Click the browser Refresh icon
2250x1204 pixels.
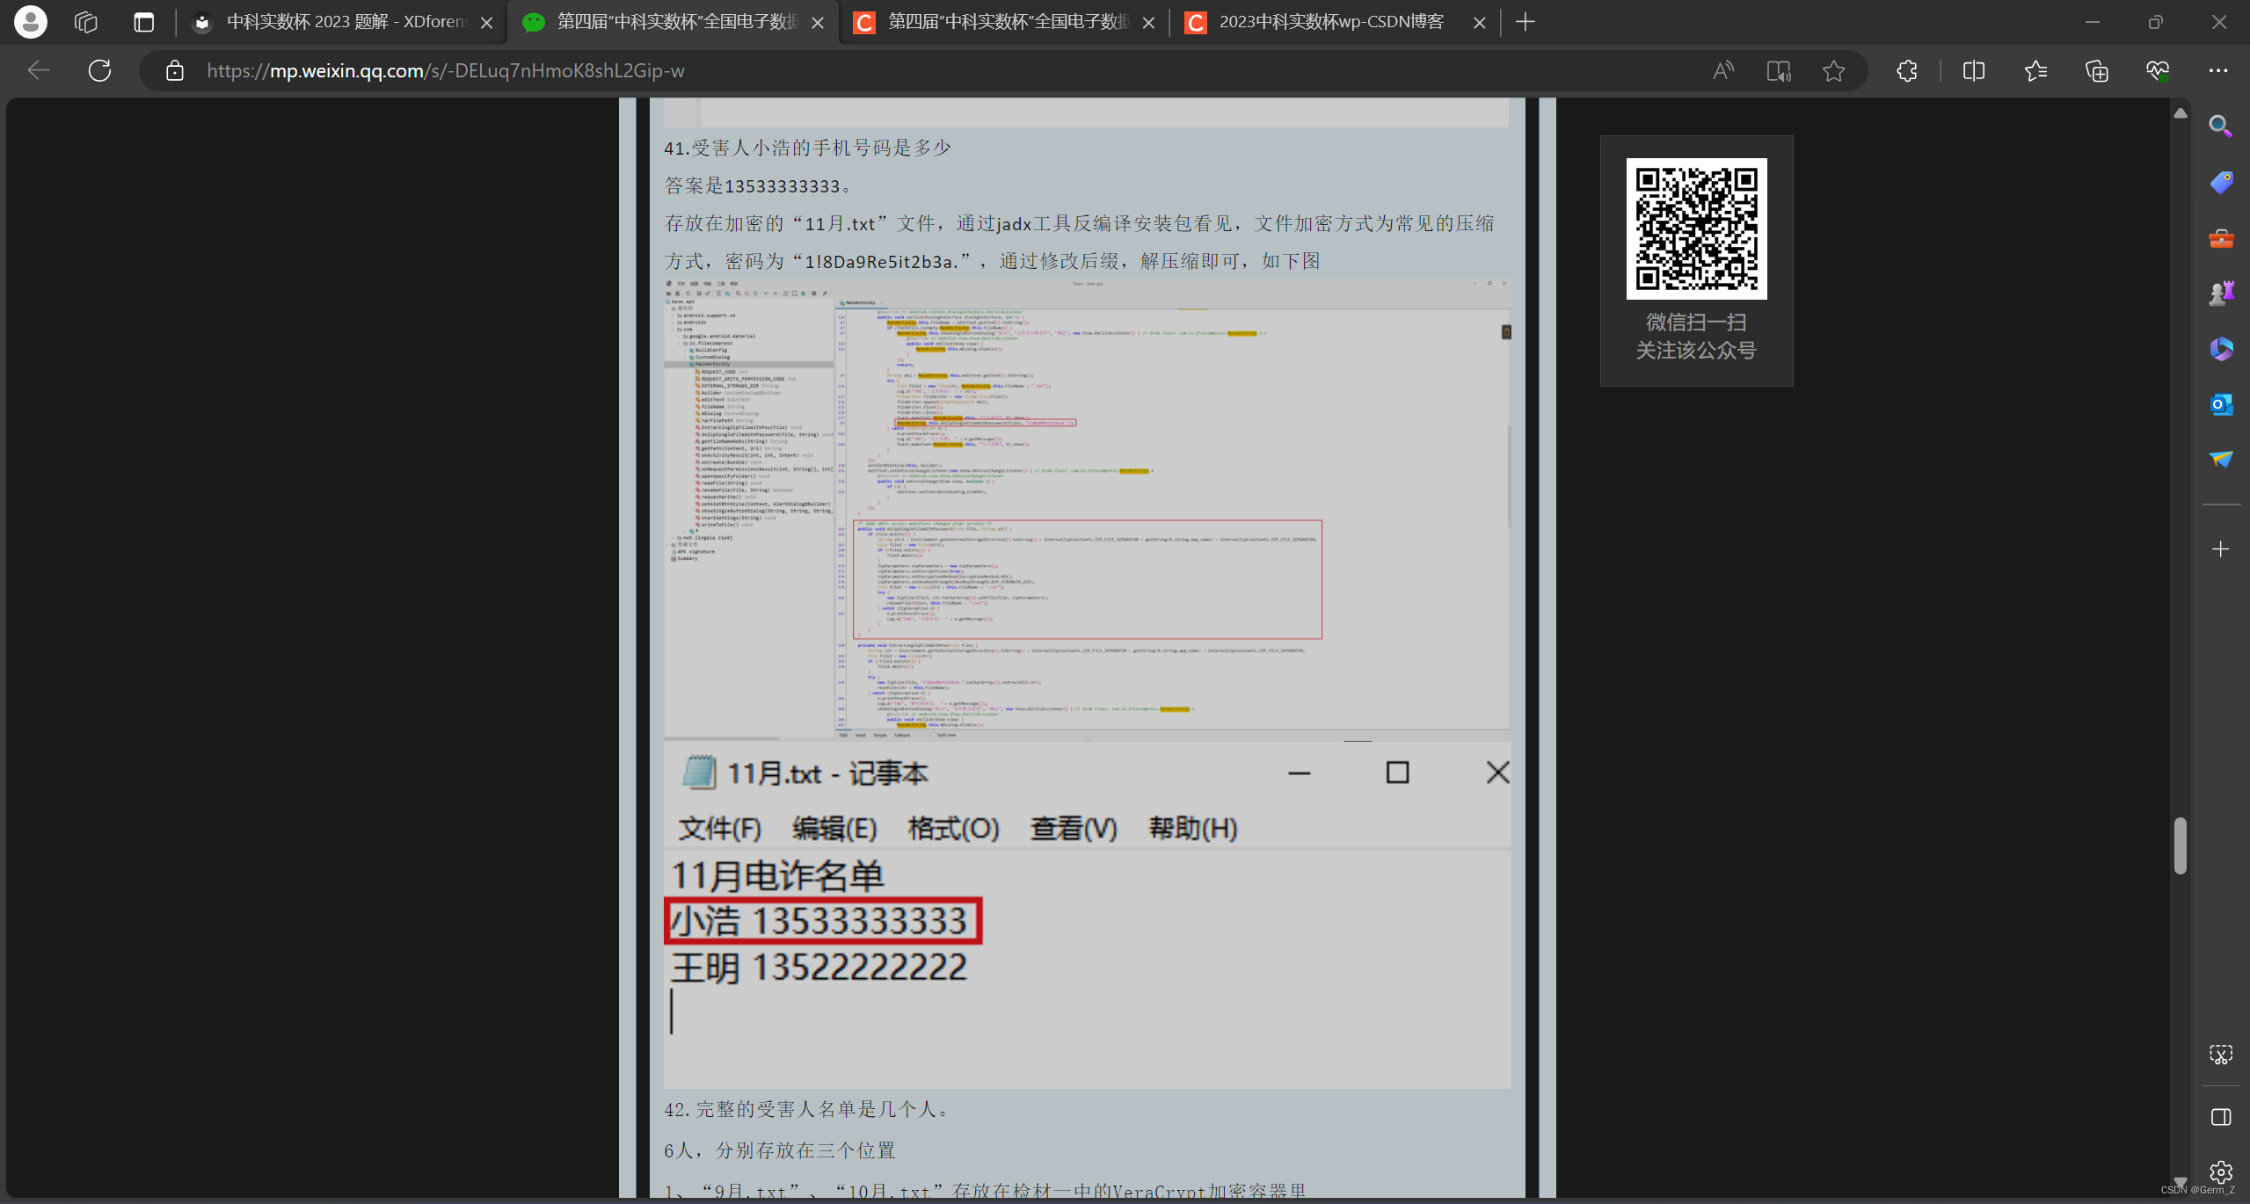[99, 70]
